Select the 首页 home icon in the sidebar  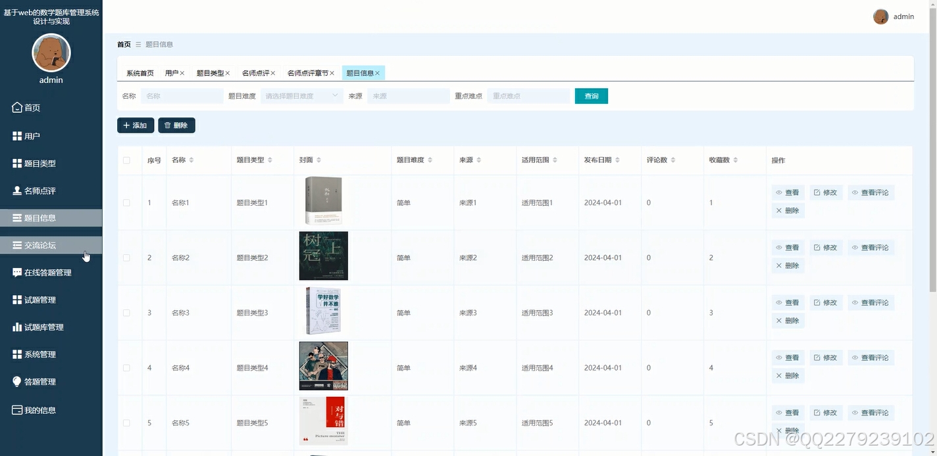click(16, 107)
